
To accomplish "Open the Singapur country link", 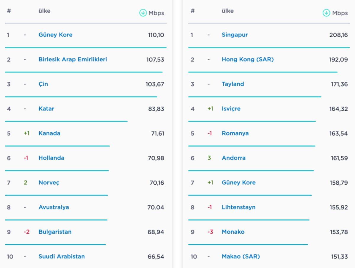I will [x=234, y=35].
